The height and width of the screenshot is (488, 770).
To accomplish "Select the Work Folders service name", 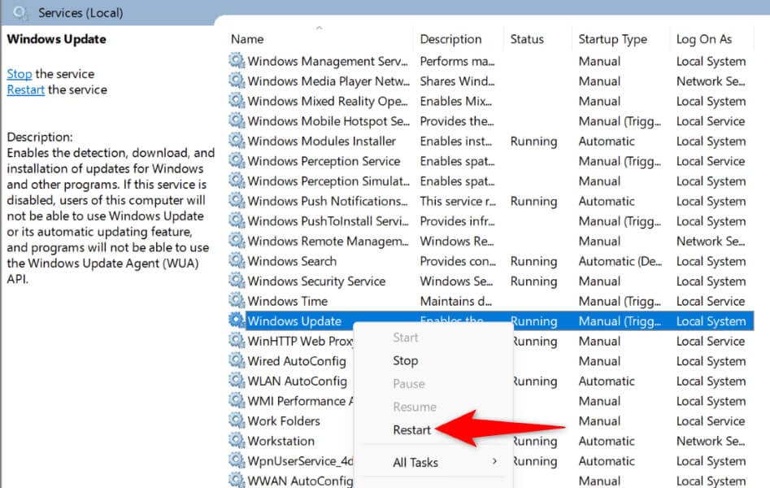I will (283, 421).
